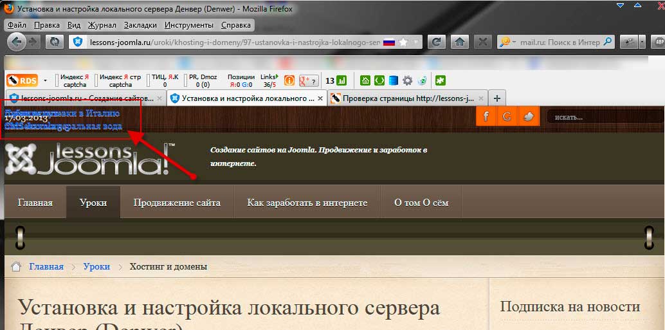Click the Russian flag icon in address bar
This screenshot has width=665, height=330.
pyautogui.click(x=389, y=42)
